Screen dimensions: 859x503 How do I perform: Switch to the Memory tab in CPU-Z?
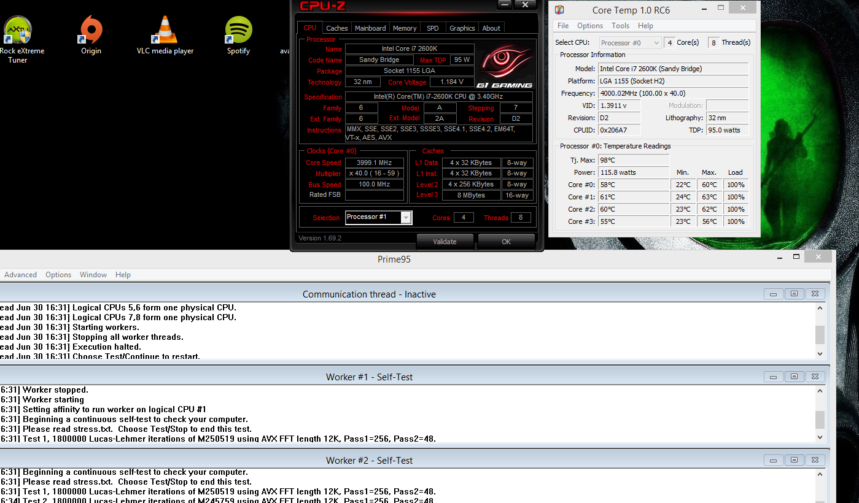click(405, 28)
